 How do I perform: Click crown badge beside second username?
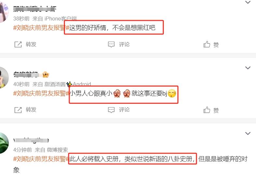[46, 75]
